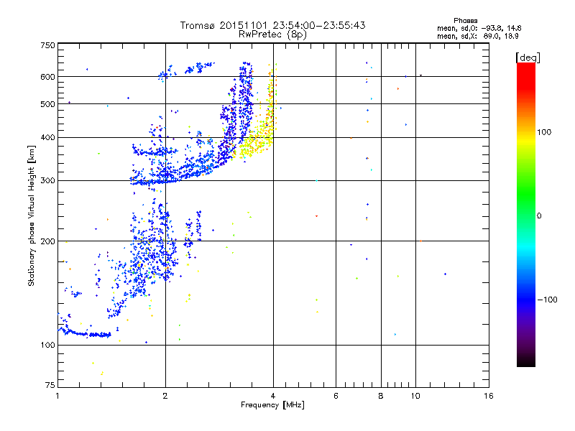
Task: Click the y-axis '100' tick label
Action: point(47,345)
